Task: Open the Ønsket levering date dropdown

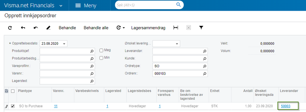Action: [x=177, y=44]
